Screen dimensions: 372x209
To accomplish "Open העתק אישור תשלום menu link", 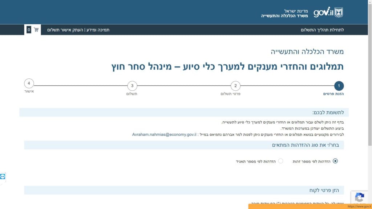I will click(65, 30).
